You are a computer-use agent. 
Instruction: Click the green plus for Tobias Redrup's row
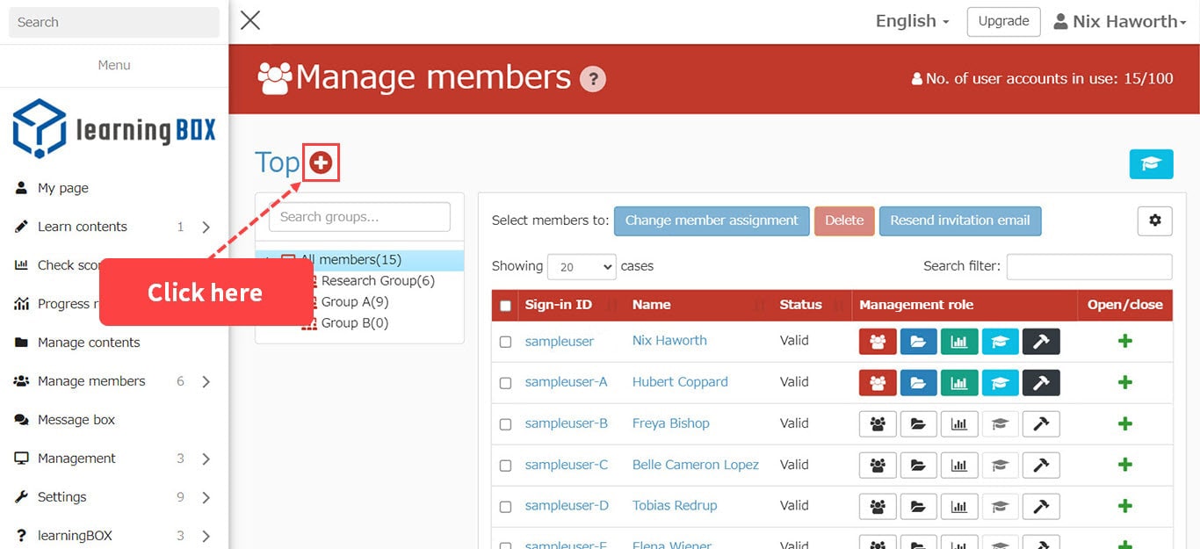click(1124, 506)
